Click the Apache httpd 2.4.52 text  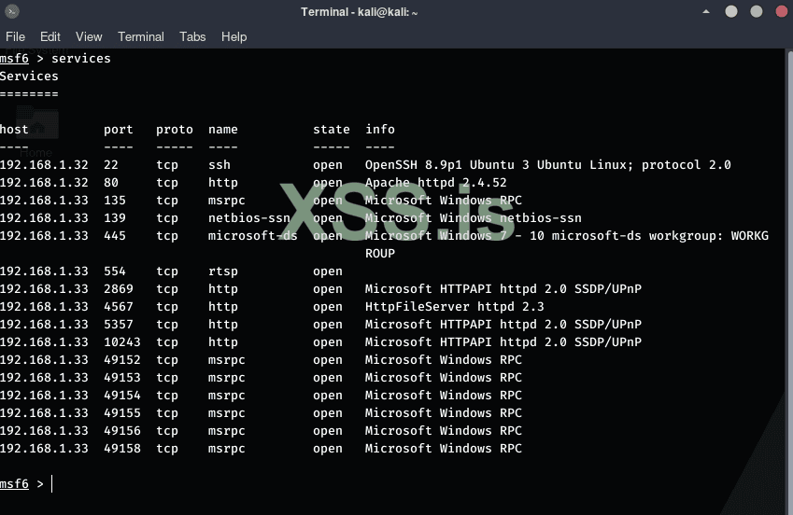coord(435,183)
